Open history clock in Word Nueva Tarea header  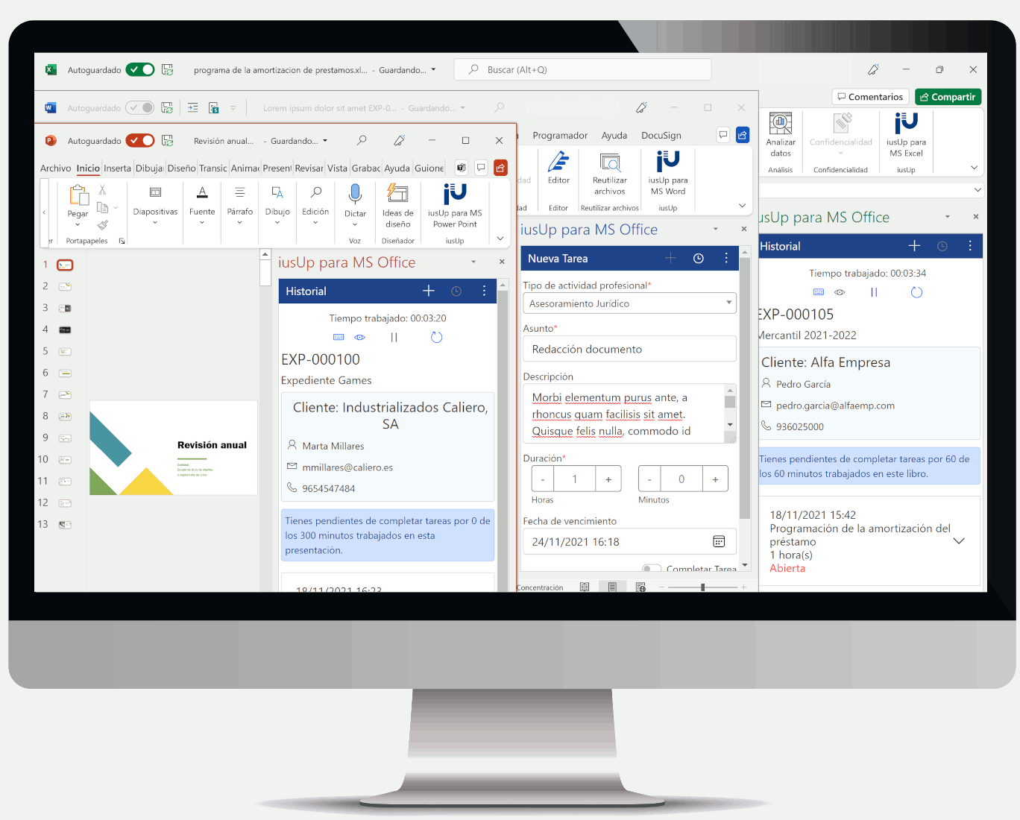pos(699,258)
